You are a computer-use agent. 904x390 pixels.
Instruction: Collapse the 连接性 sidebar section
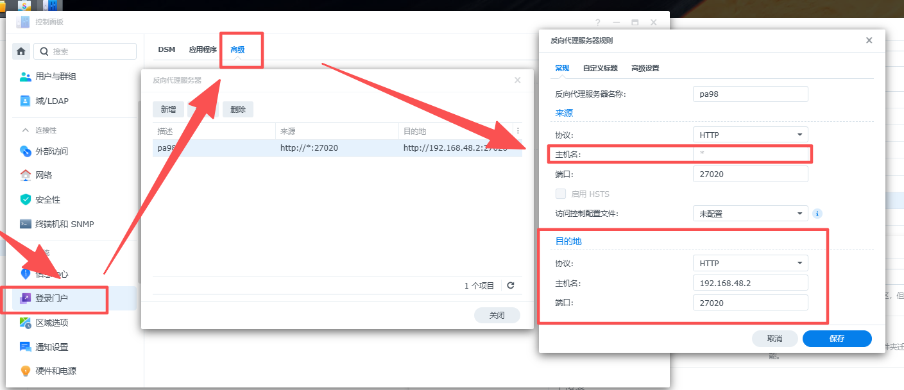click(x=26, y=130)
